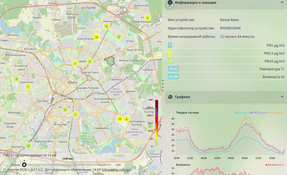287x175 pixels.
Task: Click the time slider handle at Сейчас
Action: (24, 164)
